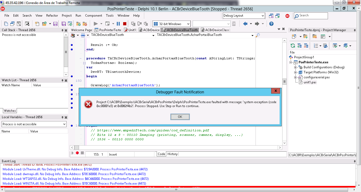Save the current file with floppy icon

pos(55,24)
